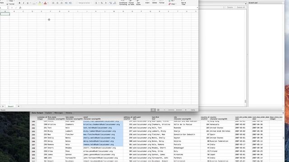Viewport: 289px width, 162px height.
Task: Toggle Underline formatting in Excel toolbar
Action: 28,3
